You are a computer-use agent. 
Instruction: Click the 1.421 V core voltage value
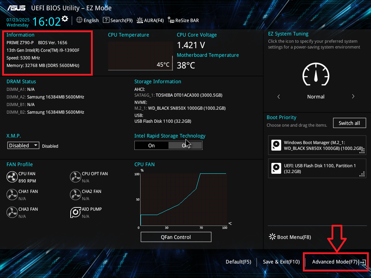[191, 45]
